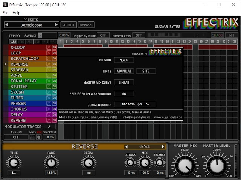The image size is (241, 180).
Task: Open the File menu
Action: tap(5, 13)
